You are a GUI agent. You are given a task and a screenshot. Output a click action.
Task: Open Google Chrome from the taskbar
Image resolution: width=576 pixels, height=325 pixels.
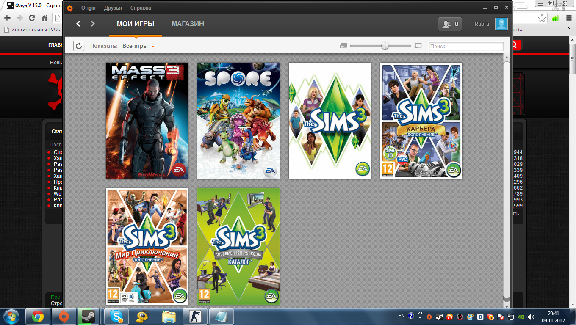tap(38, 317)
